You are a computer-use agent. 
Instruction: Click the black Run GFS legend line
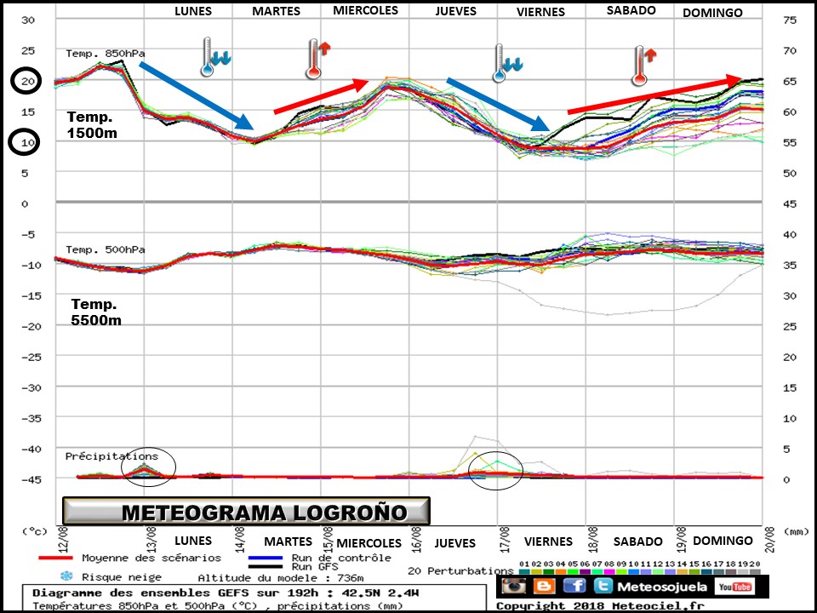pyautogui.click(x=266, y=567)
